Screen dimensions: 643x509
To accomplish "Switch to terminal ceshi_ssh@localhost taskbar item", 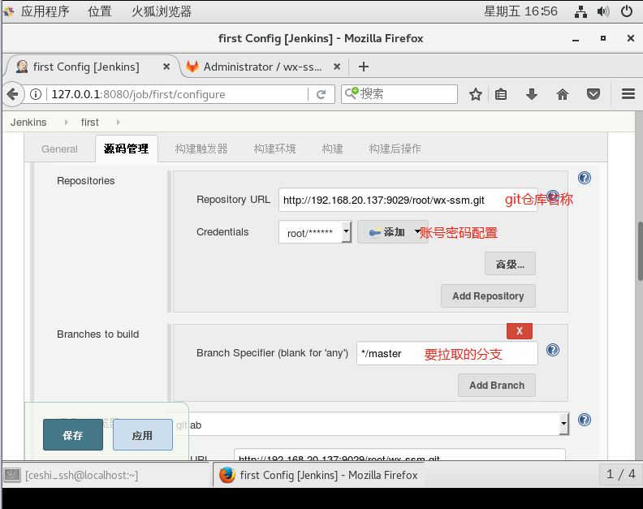I will [106, 475].
